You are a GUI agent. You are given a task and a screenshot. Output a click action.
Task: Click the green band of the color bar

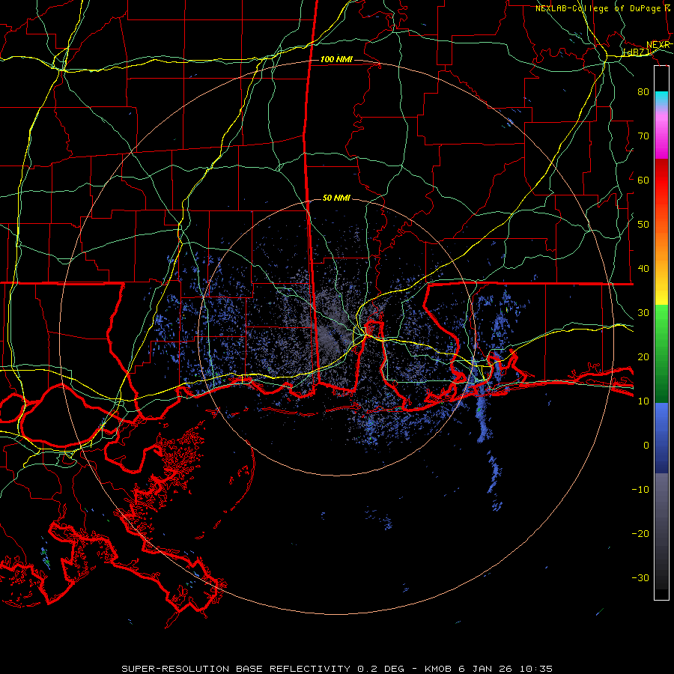click(x=661, y=353)
